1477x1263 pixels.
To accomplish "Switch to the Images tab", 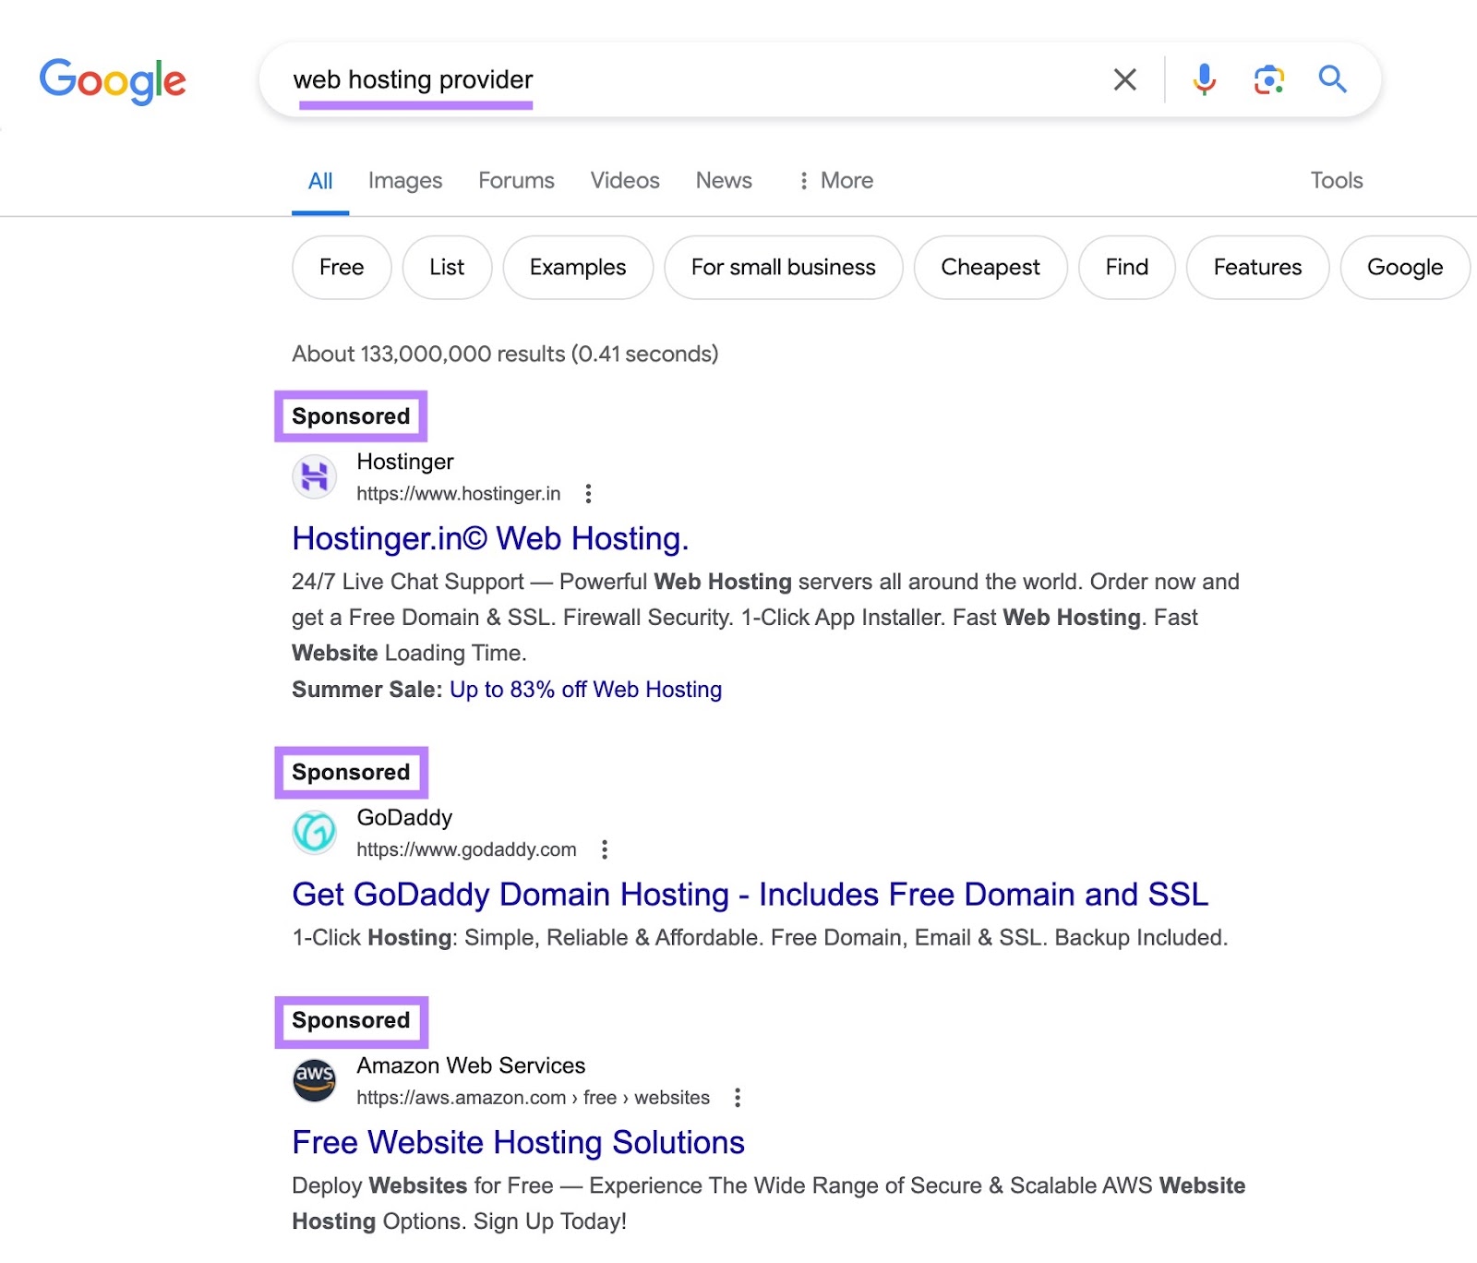I will coord(404,180).
